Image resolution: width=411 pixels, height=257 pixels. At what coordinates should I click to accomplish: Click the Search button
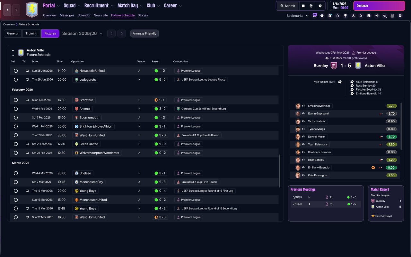coord(287,6)
